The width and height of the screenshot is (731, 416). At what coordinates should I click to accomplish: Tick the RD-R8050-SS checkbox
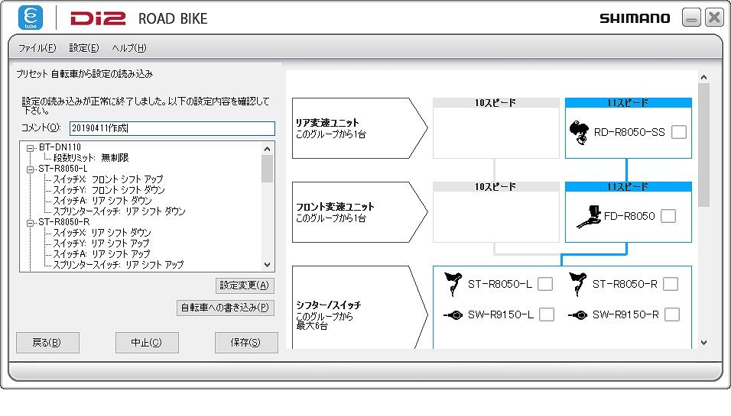click(679, 132)
